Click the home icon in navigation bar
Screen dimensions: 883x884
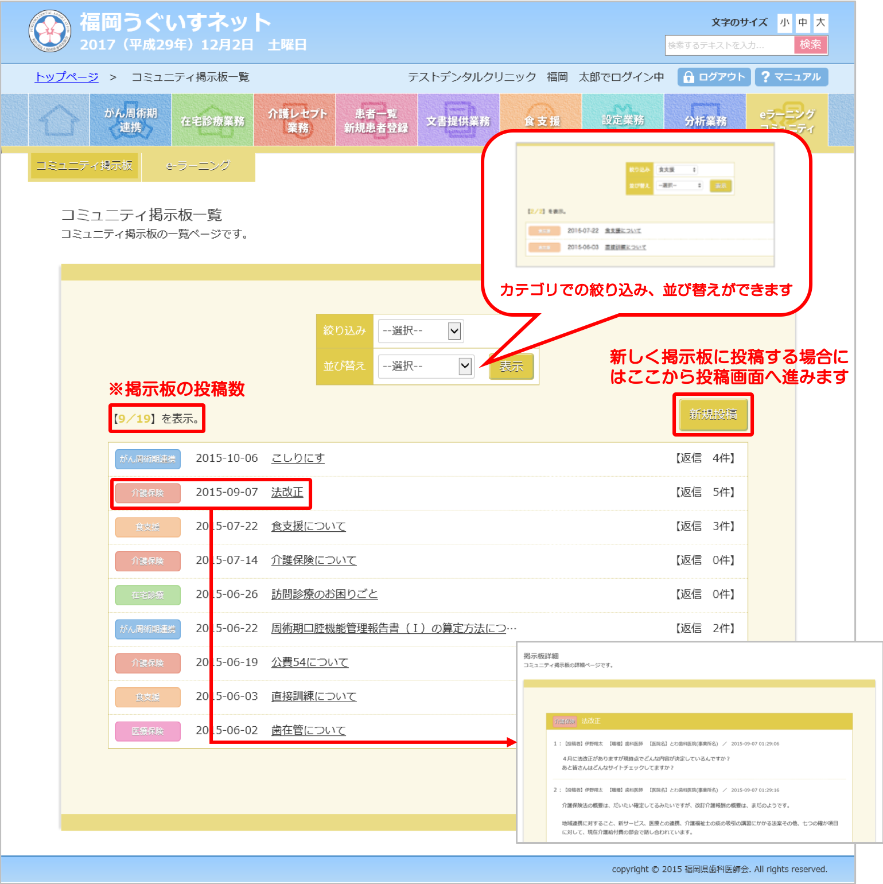tap(59, 120)
